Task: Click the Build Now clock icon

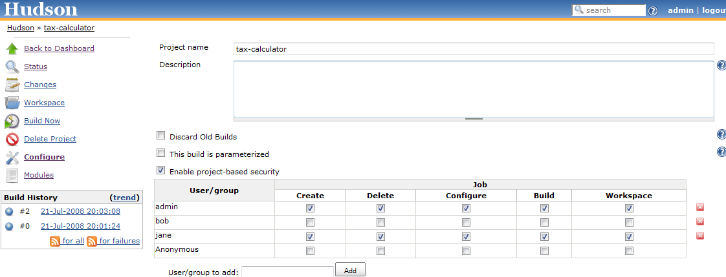Action: pos(12,121)
